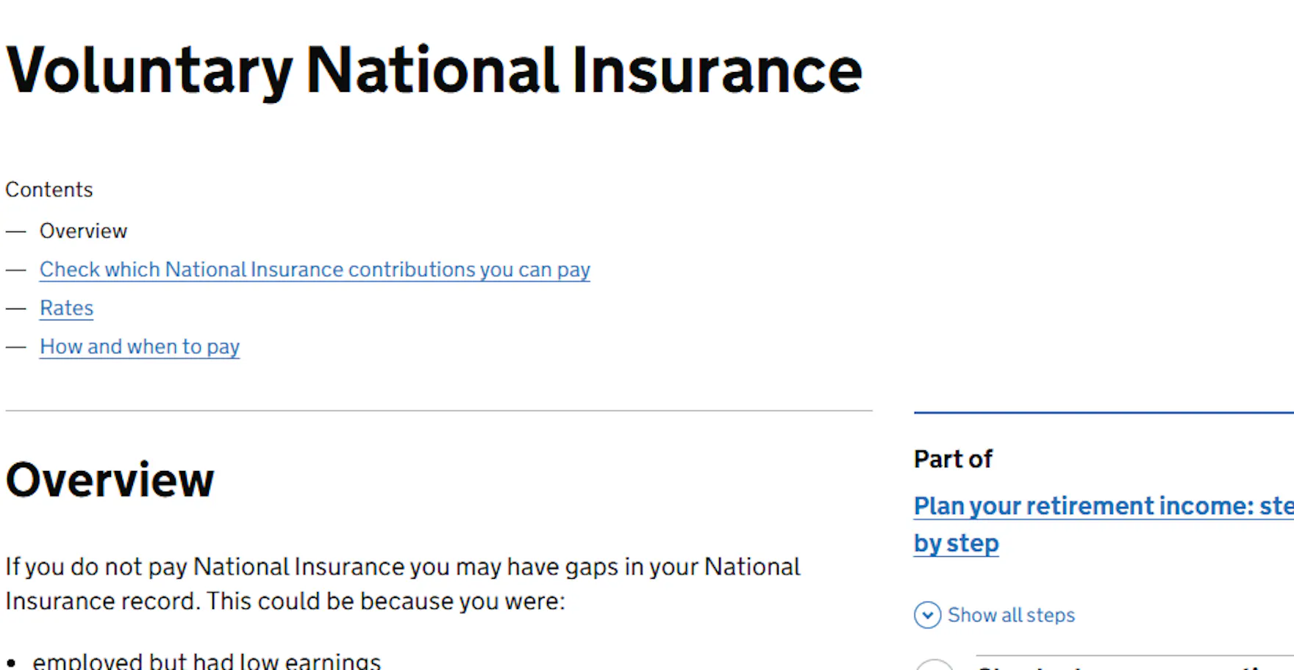This screenshot has width=1294, height=670.
Task: Open the Rates link in Contents
Action: pos(65,308)
